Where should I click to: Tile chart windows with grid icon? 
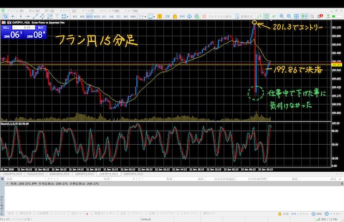pos(296,17)
